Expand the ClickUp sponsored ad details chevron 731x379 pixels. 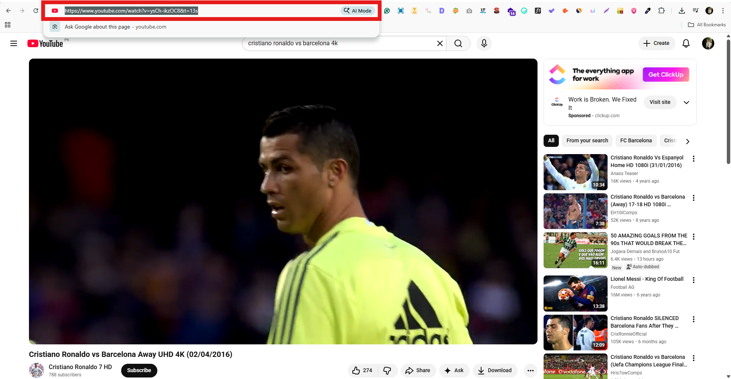coord(687,102)
